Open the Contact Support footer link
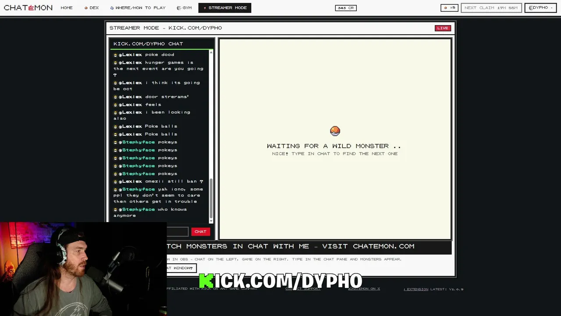Screen dimensions: 561x316 point(303,289)
